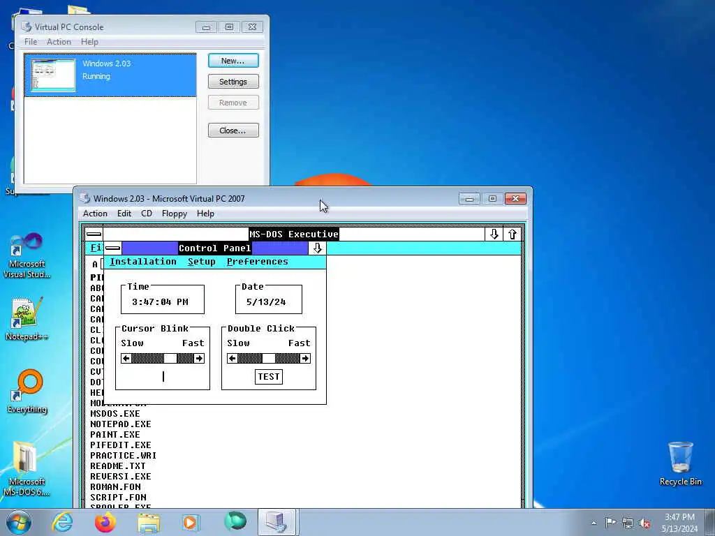Open the CD menu in Virtual PC window
Image resolution: width=715 pixels, height=536 pixels.
pyautogui.click(x=147, y=214)
